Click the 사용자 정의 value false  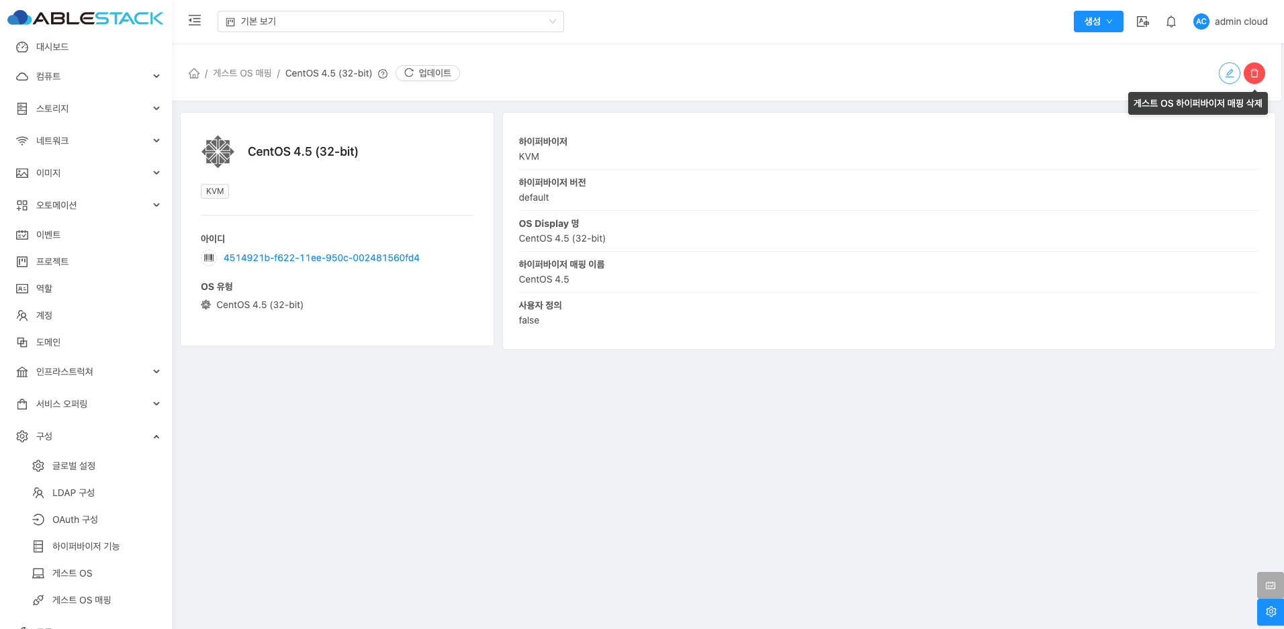click(x=529, y=320)
